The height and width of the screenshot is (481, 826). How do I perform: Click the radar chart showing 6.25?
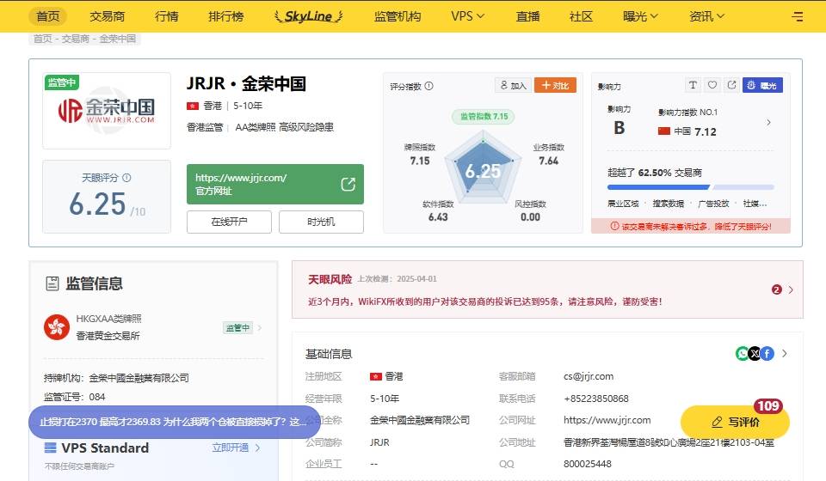483,167
